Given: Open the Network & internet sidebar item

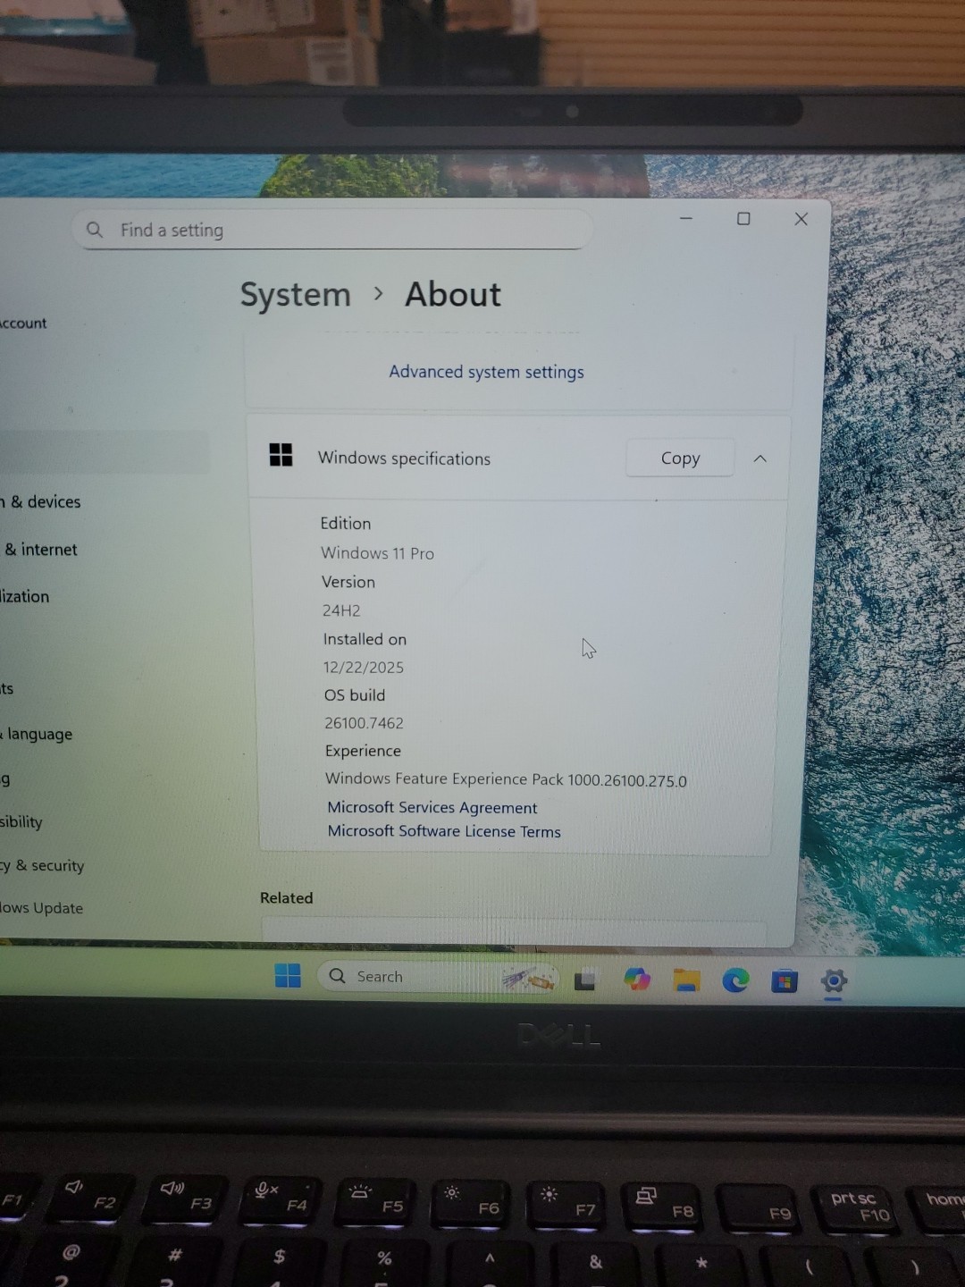Looking at the screenshot, I should pos(40,549).
